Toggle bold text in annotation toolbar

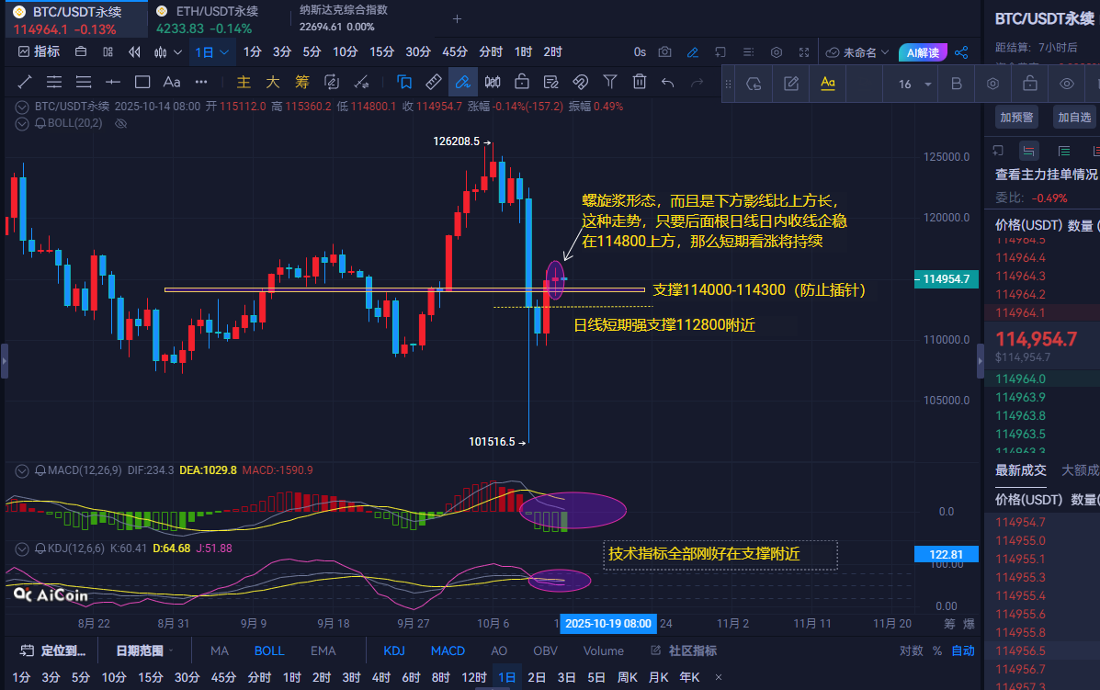click(x=957, y=84)
